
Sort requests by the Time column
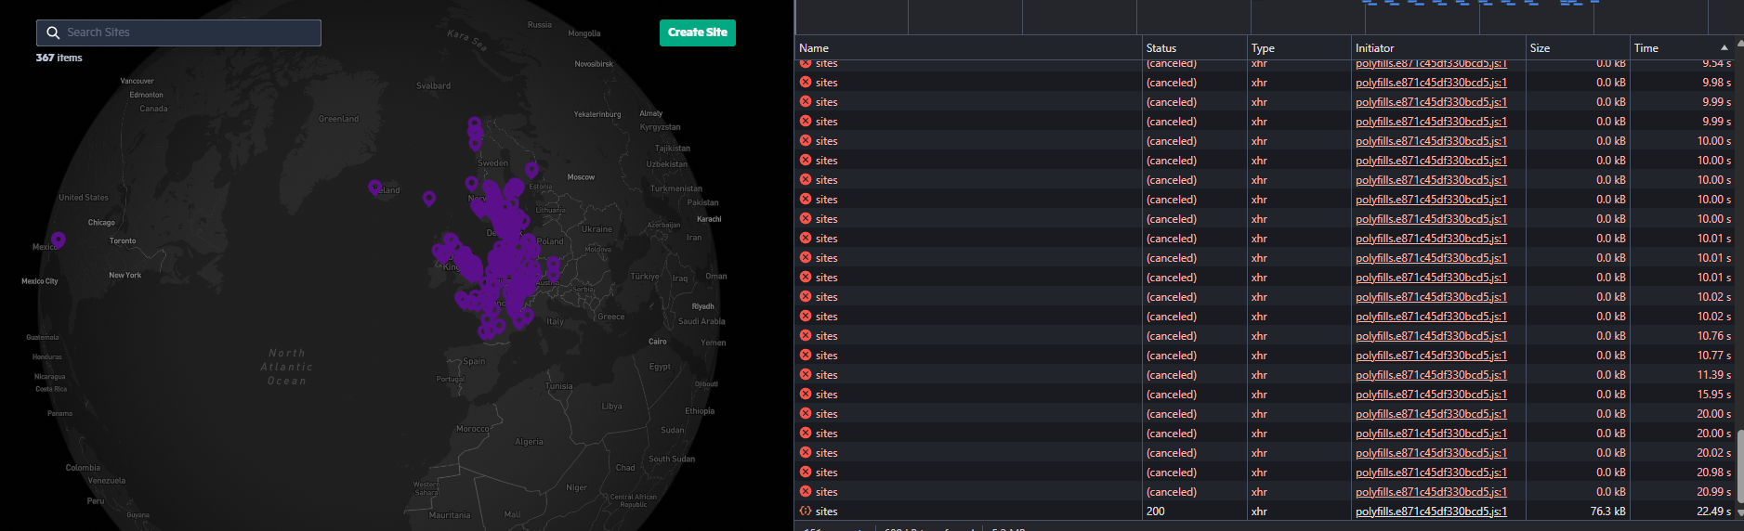[x=1682, y=48]
